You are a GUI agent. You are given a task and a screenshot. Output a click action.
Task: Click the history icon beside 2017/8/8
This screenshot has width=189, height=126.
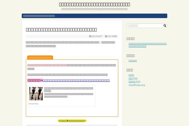click(106, 36)
